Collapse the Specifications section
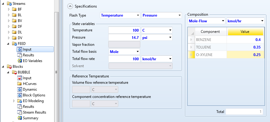The image size is (270, 122). 70,6
